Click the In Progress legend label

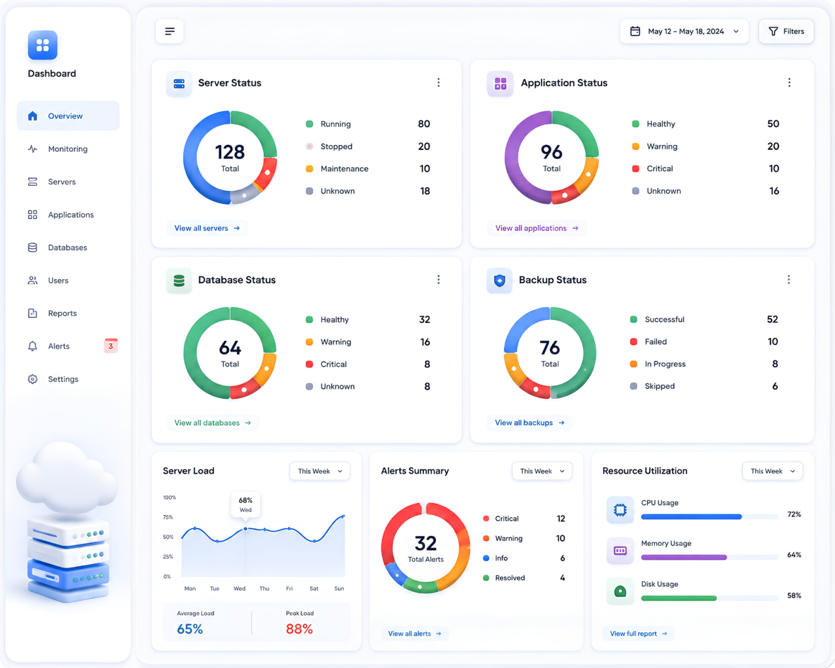click(665, 364)
